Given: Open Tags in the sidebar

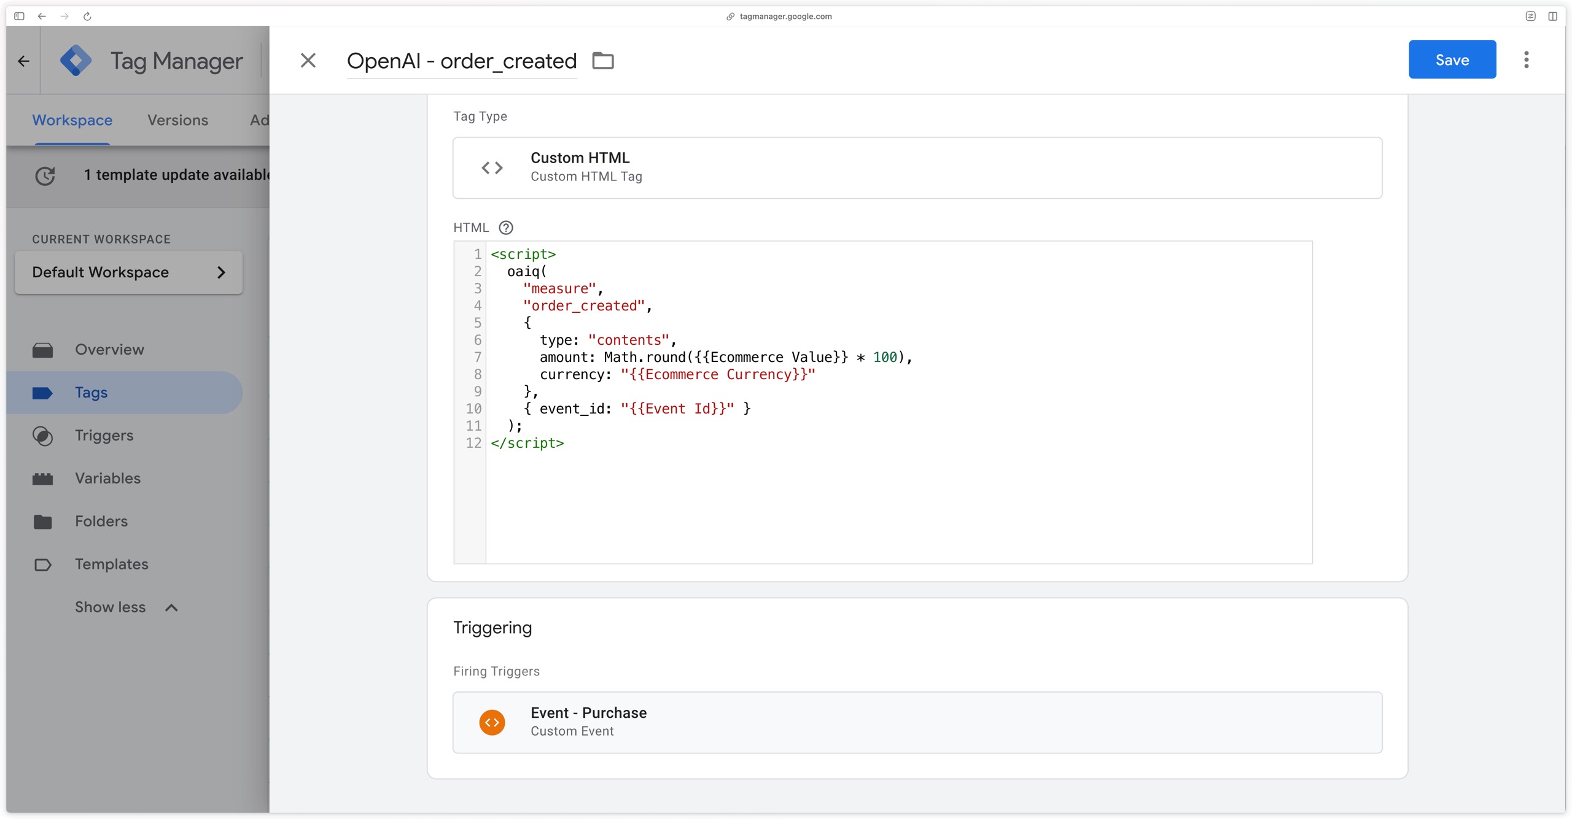Looking at the screenshot, I should coord(124,393).
